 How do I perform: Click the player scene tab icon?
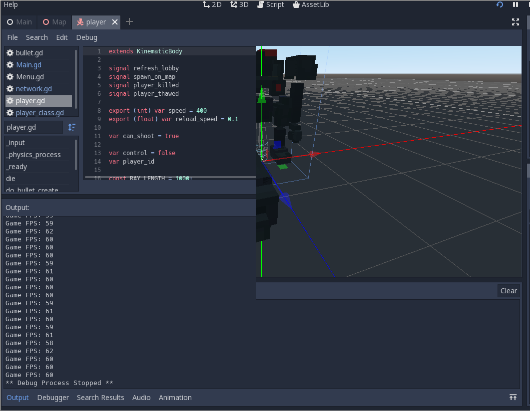click(x=80, y=22)
